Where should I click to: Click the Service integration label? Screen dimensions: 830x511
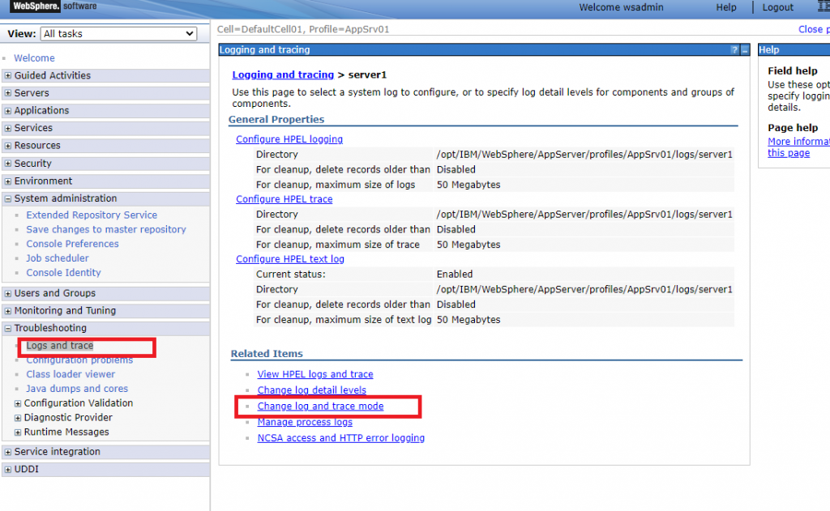pyautogui.click(x=58, y=452)
